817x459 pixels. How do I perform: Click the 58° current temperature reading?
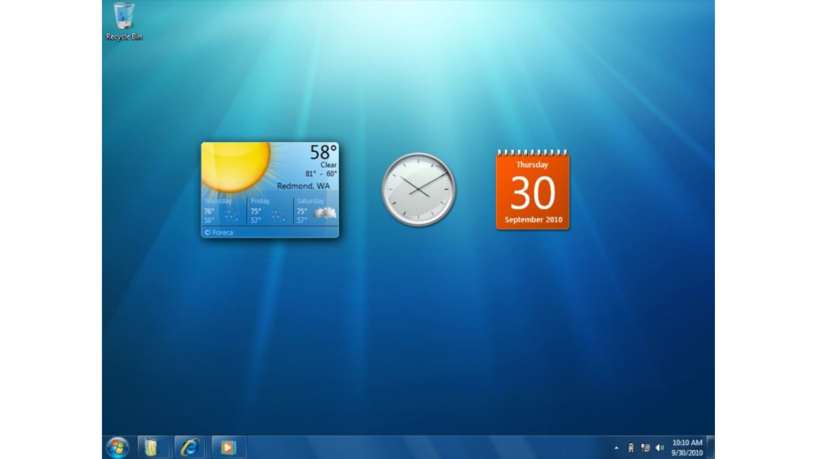(323, 152)
